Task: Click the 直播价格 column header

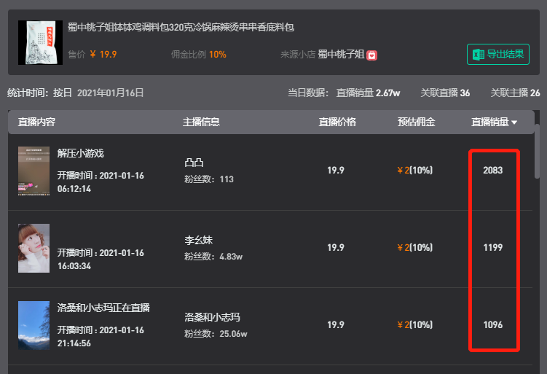Action: [337, 122]
